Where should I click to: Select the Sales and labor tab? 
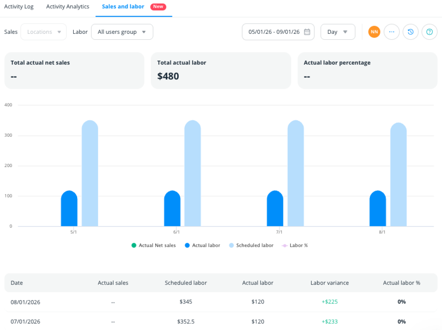pyautogui.click(x=123, y=6)
